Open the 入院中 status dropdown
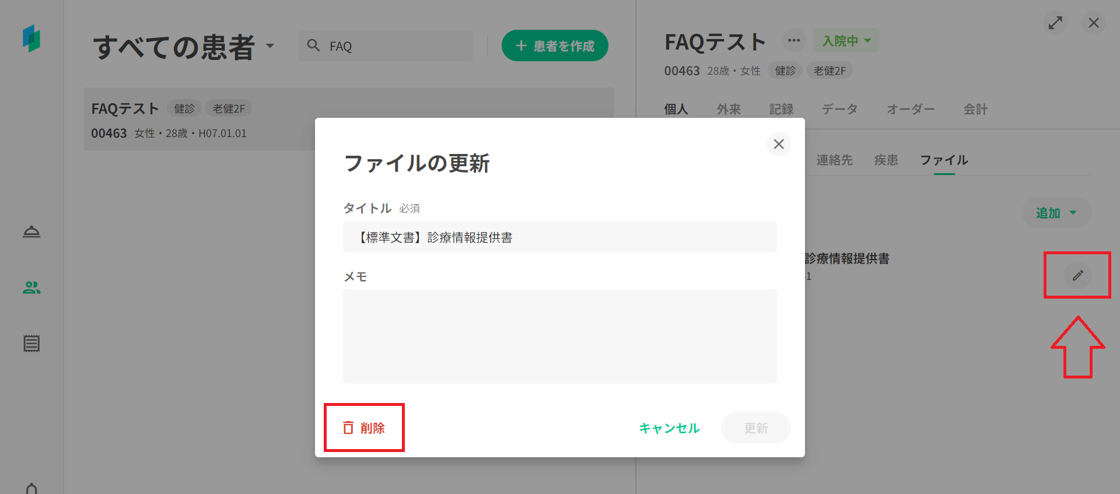 (x=846, y=41)
